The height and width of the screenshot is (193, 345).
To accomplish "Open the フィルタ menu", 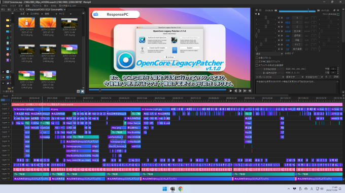I will click(x=13, y=6).
